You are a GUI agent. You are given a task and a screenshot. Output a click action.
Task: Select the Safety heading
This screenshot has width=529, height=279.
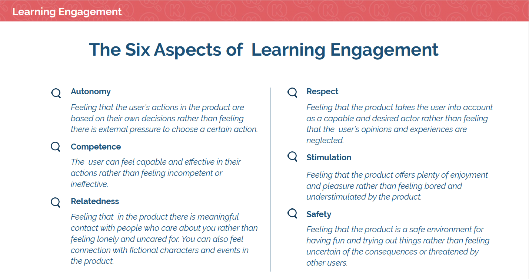(x=319, y=214)
